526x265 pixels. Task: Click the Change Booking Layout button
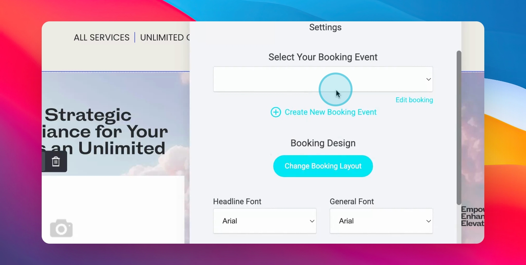coord(323,166)
